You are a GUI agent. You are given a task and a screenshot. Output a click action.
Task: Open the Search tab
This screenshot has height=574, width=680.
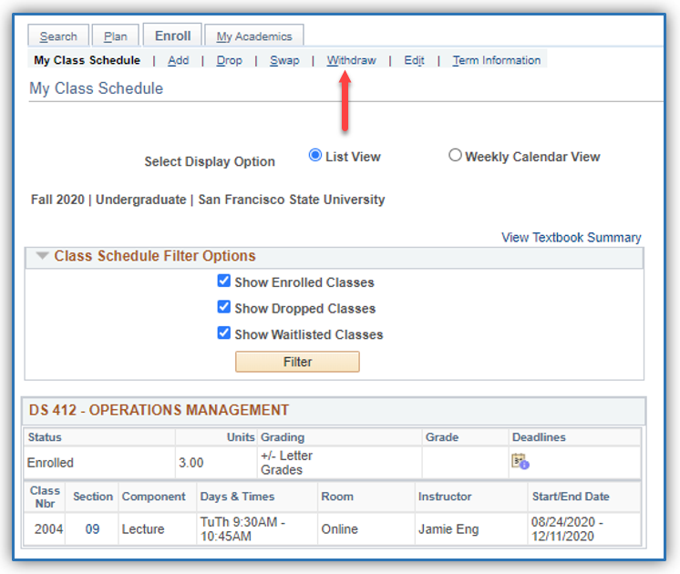click(58, 36)
